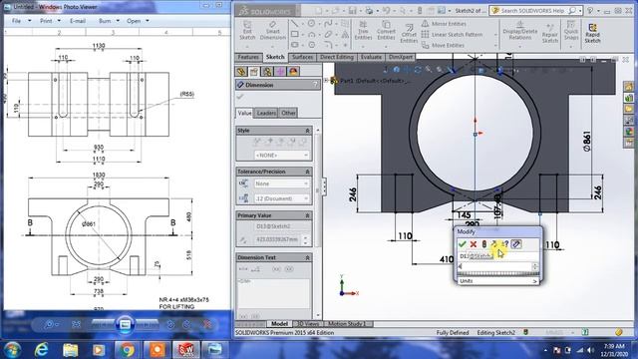Open the DimXpertManager tab icon
Image resolution: width=638 pixels, height=359 pixels.
coord(280,72)
